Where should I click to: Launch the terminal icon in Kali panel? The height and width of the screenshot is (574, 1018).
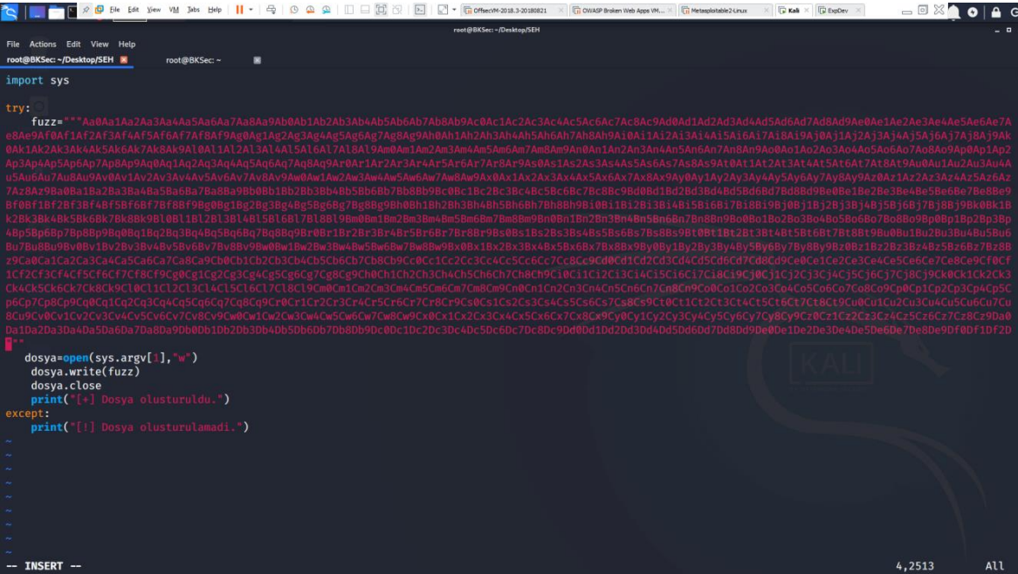point(72,11)
